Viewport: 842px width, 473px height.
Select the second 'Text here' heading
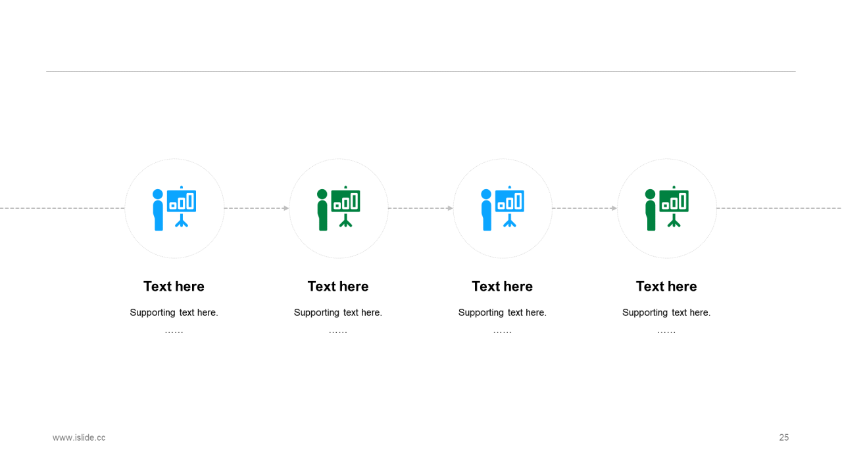[x=338, y=286]
